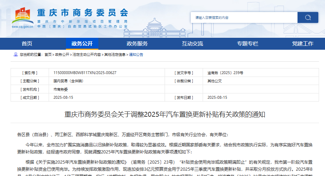Click the 通知公告 breadcrumb link
Screen dimensions: 325x176
pyautogui.click(x=136, y=55)
